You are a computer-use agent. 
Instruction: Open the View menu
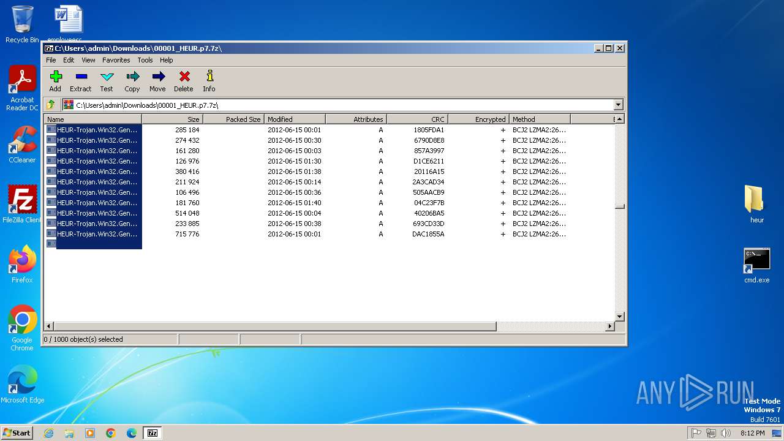coord(88,60)
